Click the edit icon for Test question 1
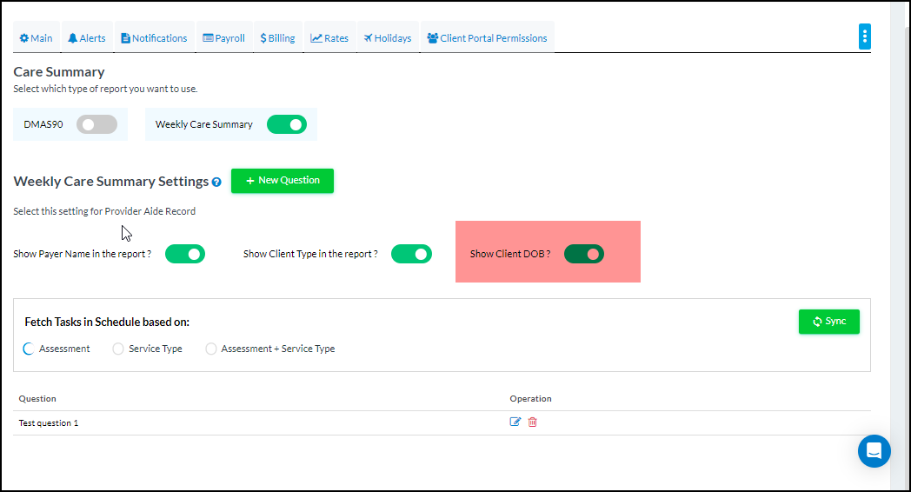 tap(515, 422)
